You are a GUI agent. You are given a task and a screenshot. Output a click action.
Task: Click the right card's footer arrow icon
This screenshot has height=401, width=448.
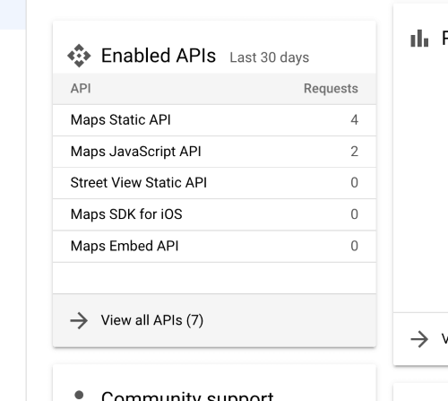click(419, 339)
